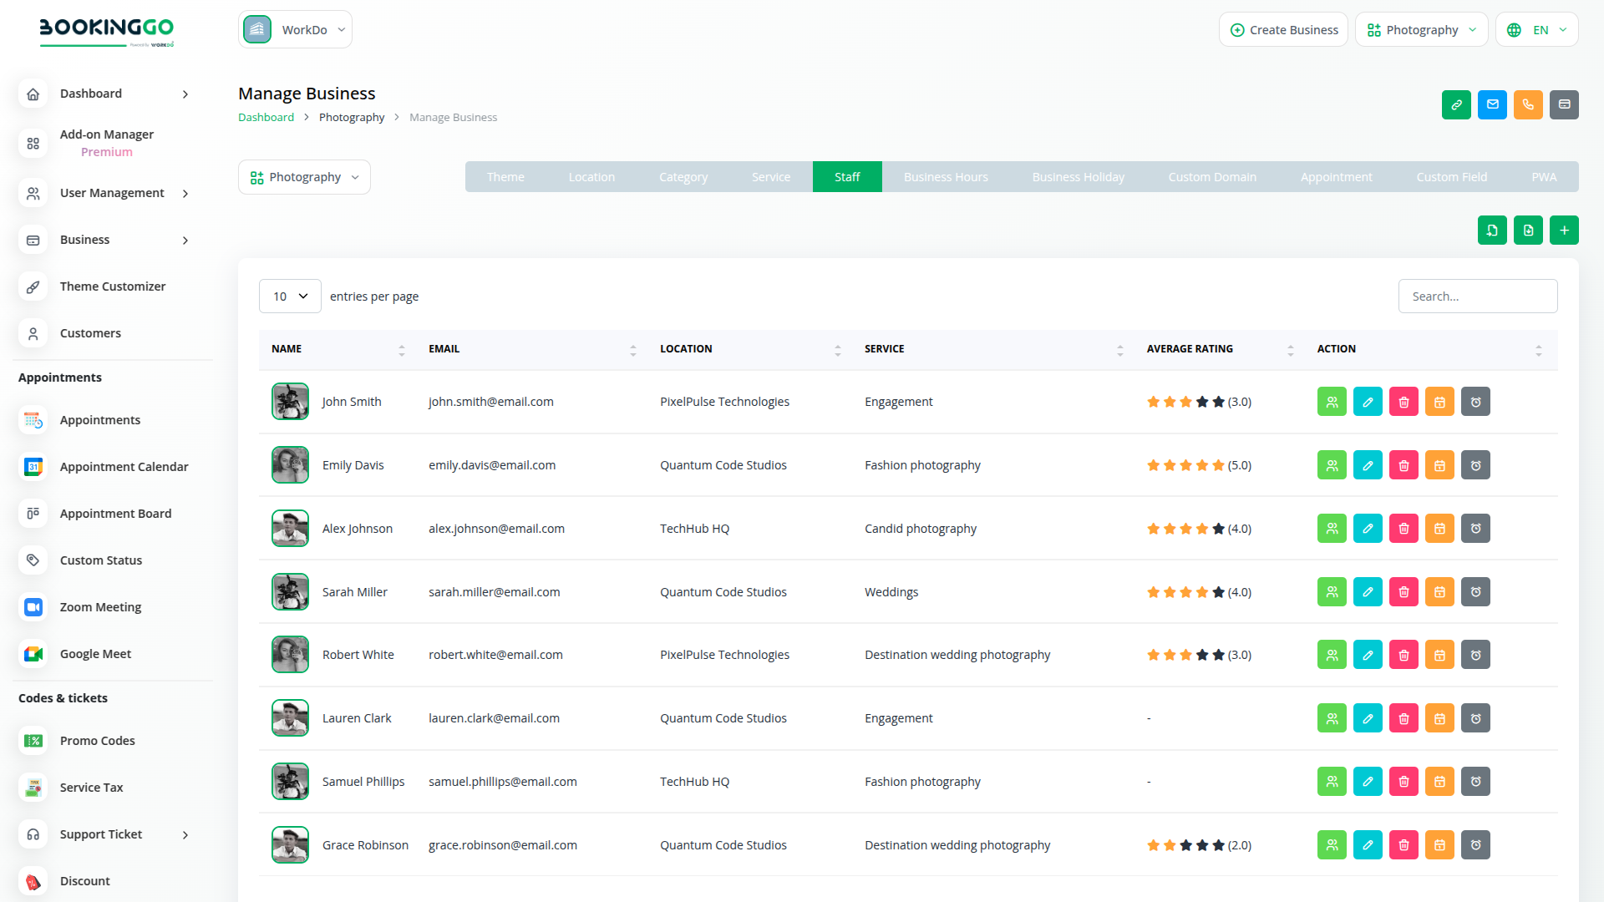1604x902 pixels.
Task: Click the Create Business button
Action: tap(1283, 30)
